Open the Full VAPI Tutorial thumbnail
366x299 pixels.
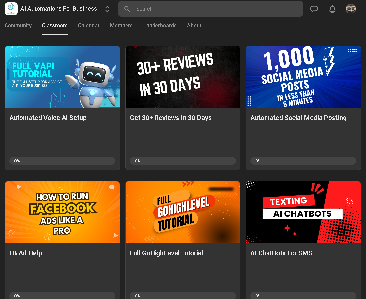coord(62,77)
